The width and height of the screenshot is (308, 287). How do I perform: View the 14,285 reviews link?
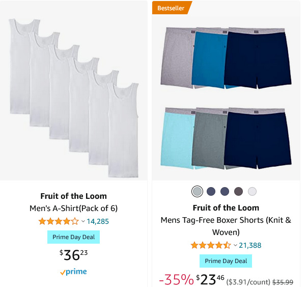point(98,222)
